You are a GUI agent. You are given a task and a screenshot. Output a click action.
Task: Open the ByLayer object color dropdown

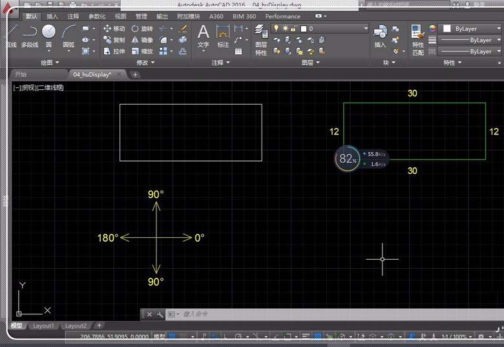[471, 28]
